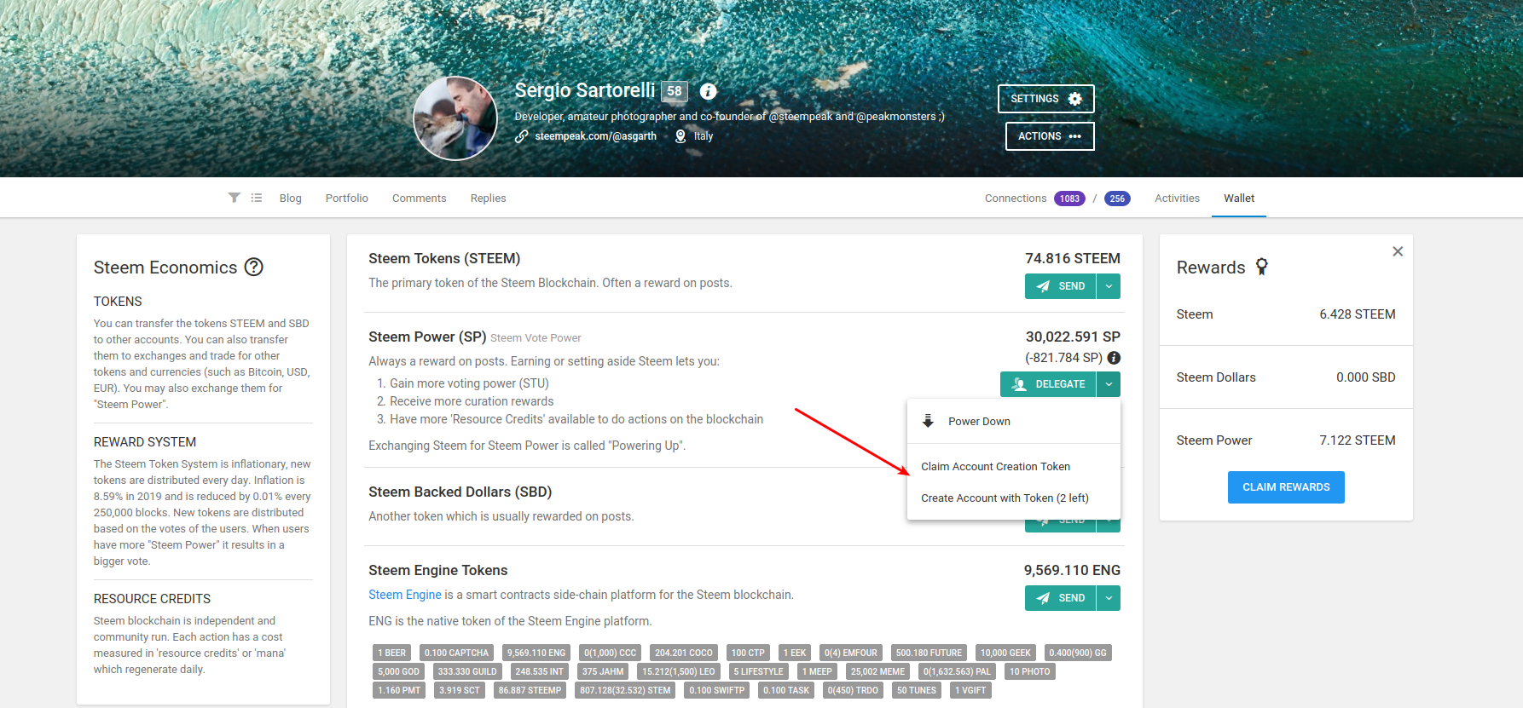Collapse the DELEGATE dropdown arrow
The height and width of the screenshot is (708, 1523).
(x=1109, y=384)
